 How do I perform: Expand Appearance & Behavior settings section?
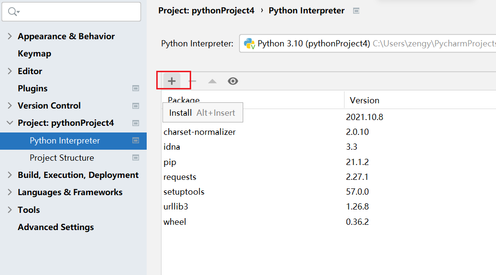tap(10, 36)
